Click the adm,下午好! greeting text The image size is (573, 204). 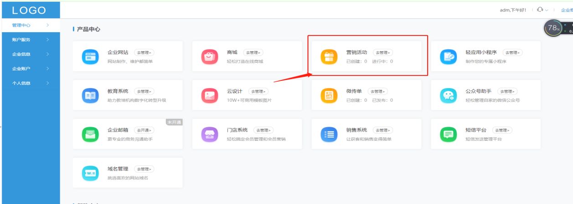(513, 10)
